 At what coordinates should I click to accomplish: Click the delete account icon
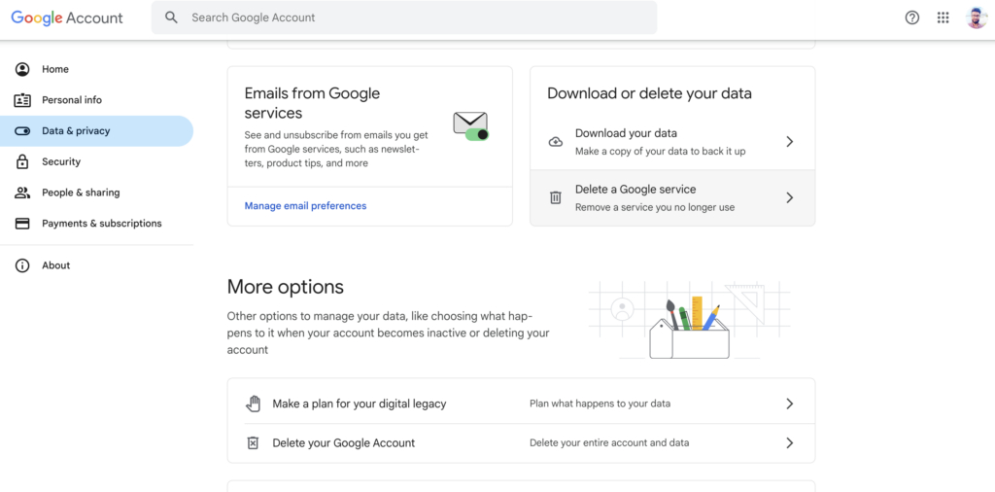pyautogui.click(x=253, y=443)
